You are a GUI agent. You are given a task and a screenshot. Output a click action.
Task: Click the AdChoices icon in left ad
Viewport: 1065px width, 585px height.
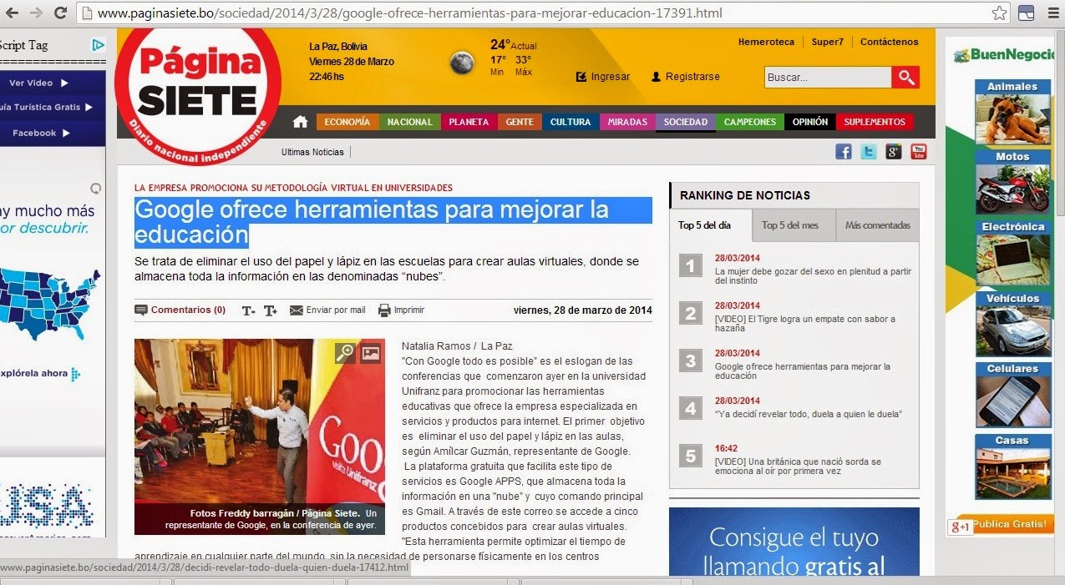point(99,45)
